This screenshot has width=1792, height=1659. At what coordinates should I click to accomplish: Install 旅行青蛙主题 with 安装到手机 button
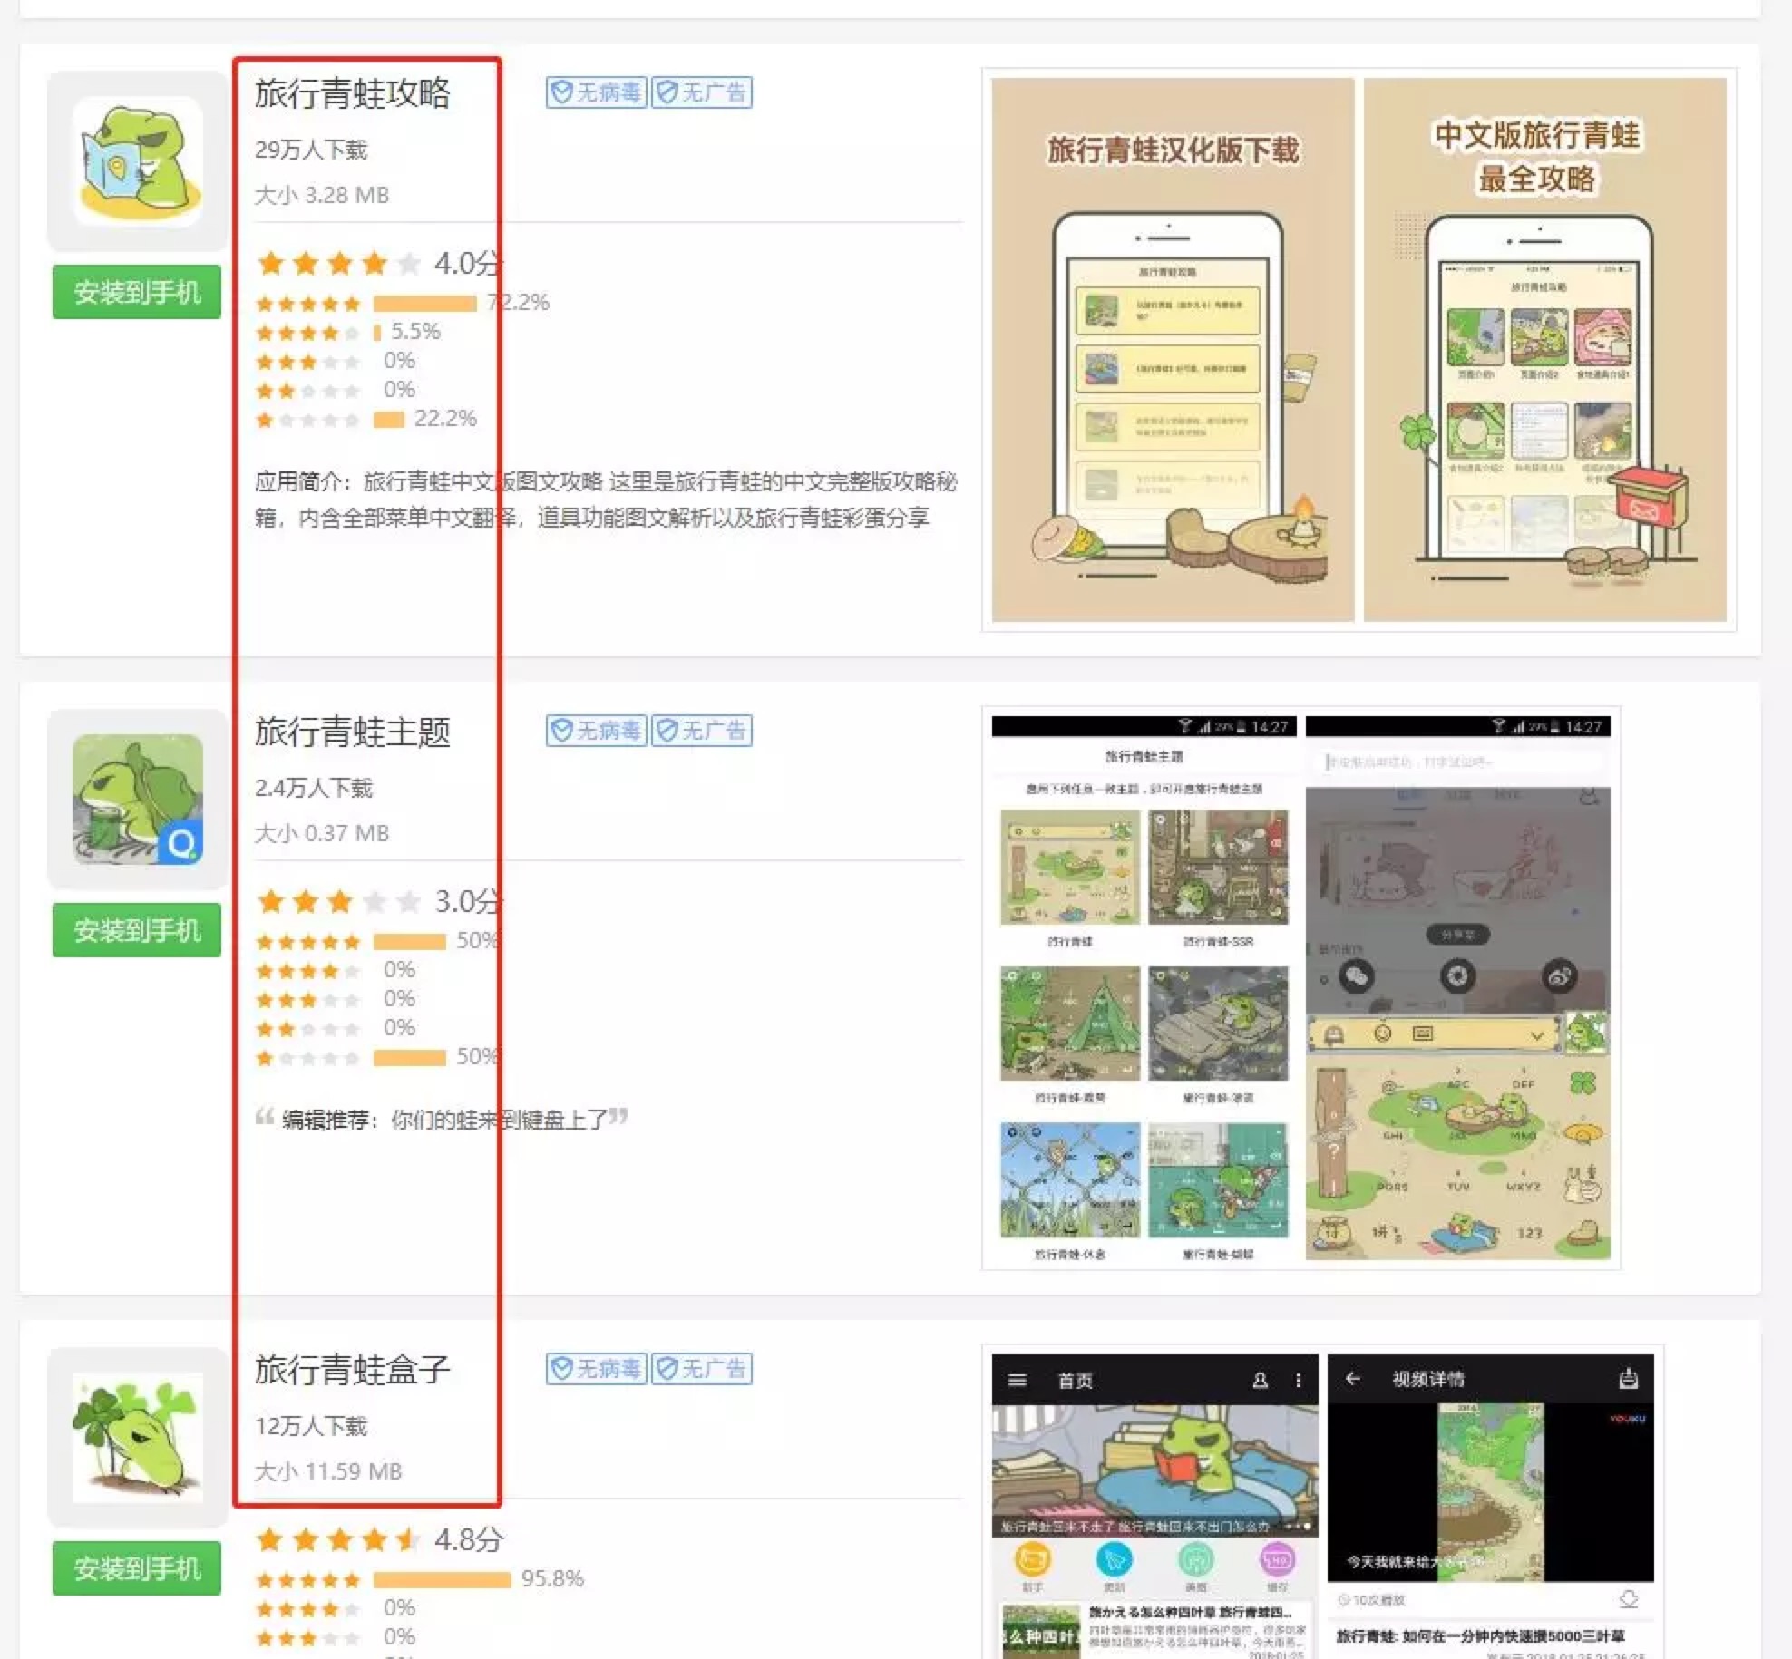point(137,930)
